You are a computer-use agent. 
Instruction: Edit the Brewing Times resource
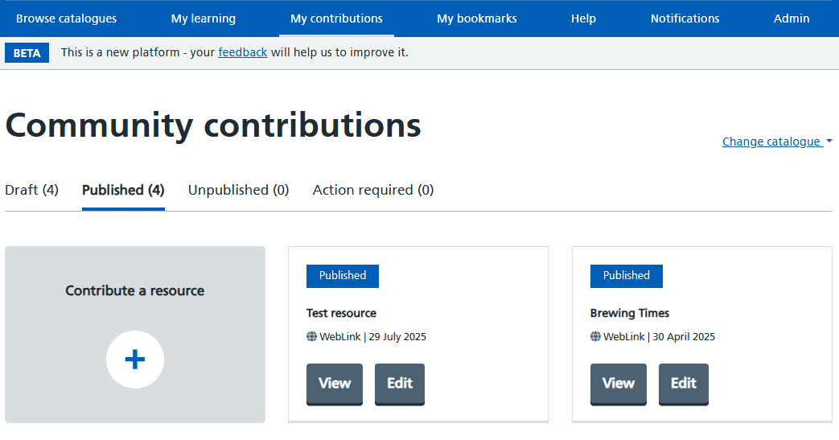point(683,384)
